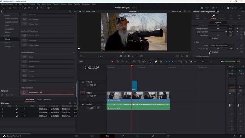Enable the Color Boost section Enabled checkbox
The image size is (245, 138).
click(x=210, y=38)
